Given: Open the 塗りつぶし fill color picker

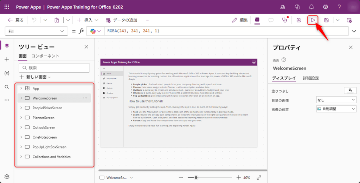Looking at the screenshot, I should 350,90.
